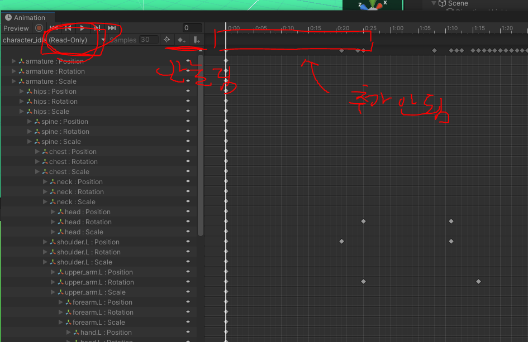Select the forearm.L : Position row
This screenshot has height=342, width=528.
point(99,302)
